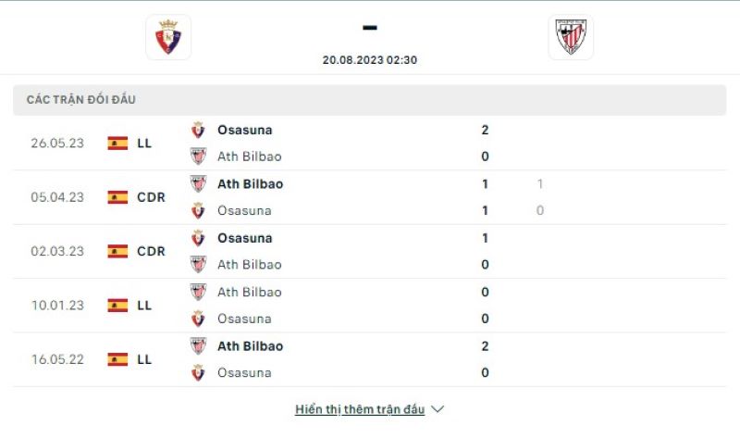Click Spain flag on the 10.01.23 match

click(x=117, y=306)
